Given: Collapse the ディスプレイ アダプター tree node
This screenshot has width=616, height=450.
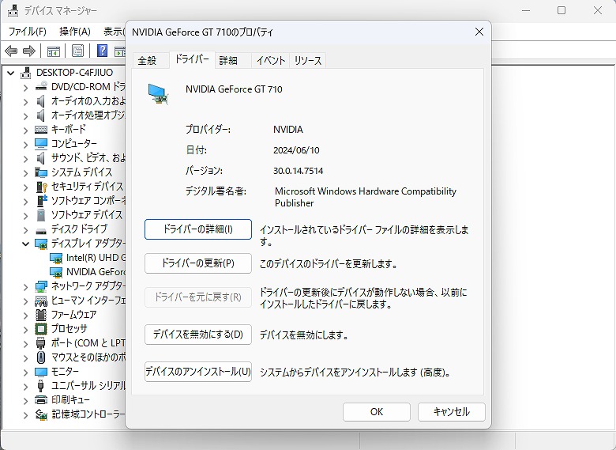Looking at the screenshot, I should pos(26,244).
